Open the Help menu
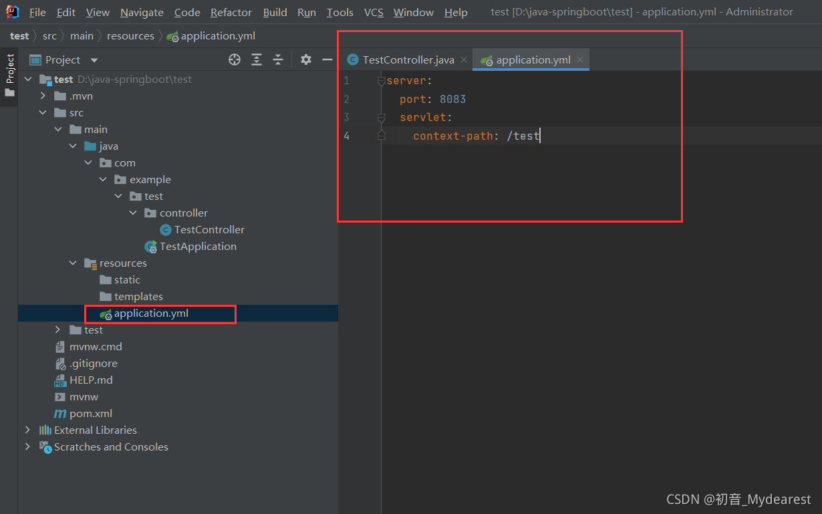The image size is (822, 514). click(x=456, y=12)
